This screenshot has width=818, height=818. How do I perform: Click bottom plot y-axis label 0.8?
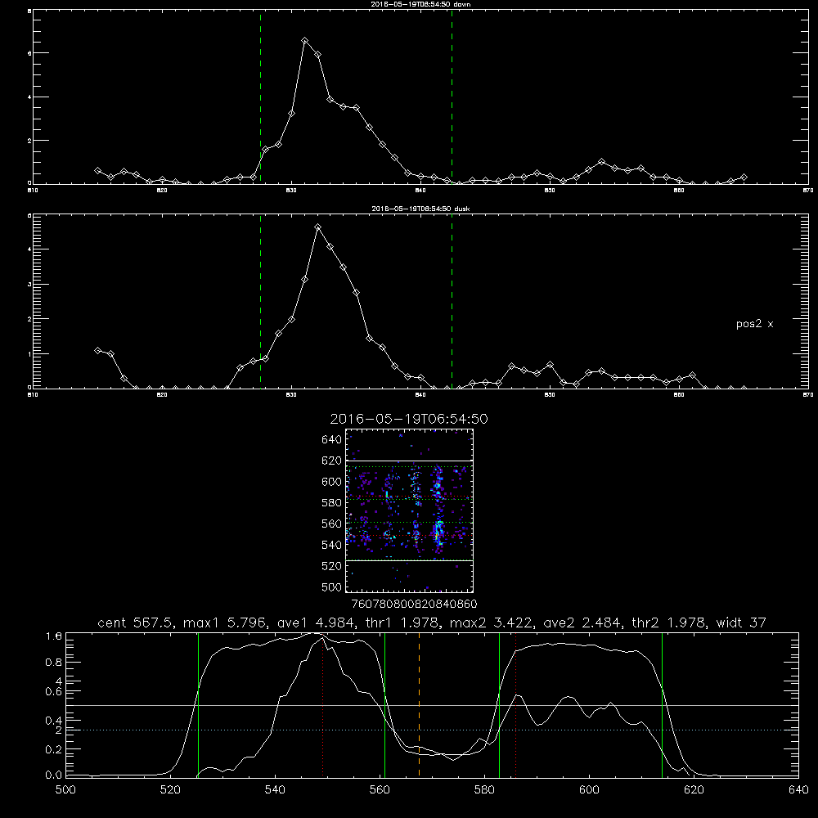click(54, 662)
